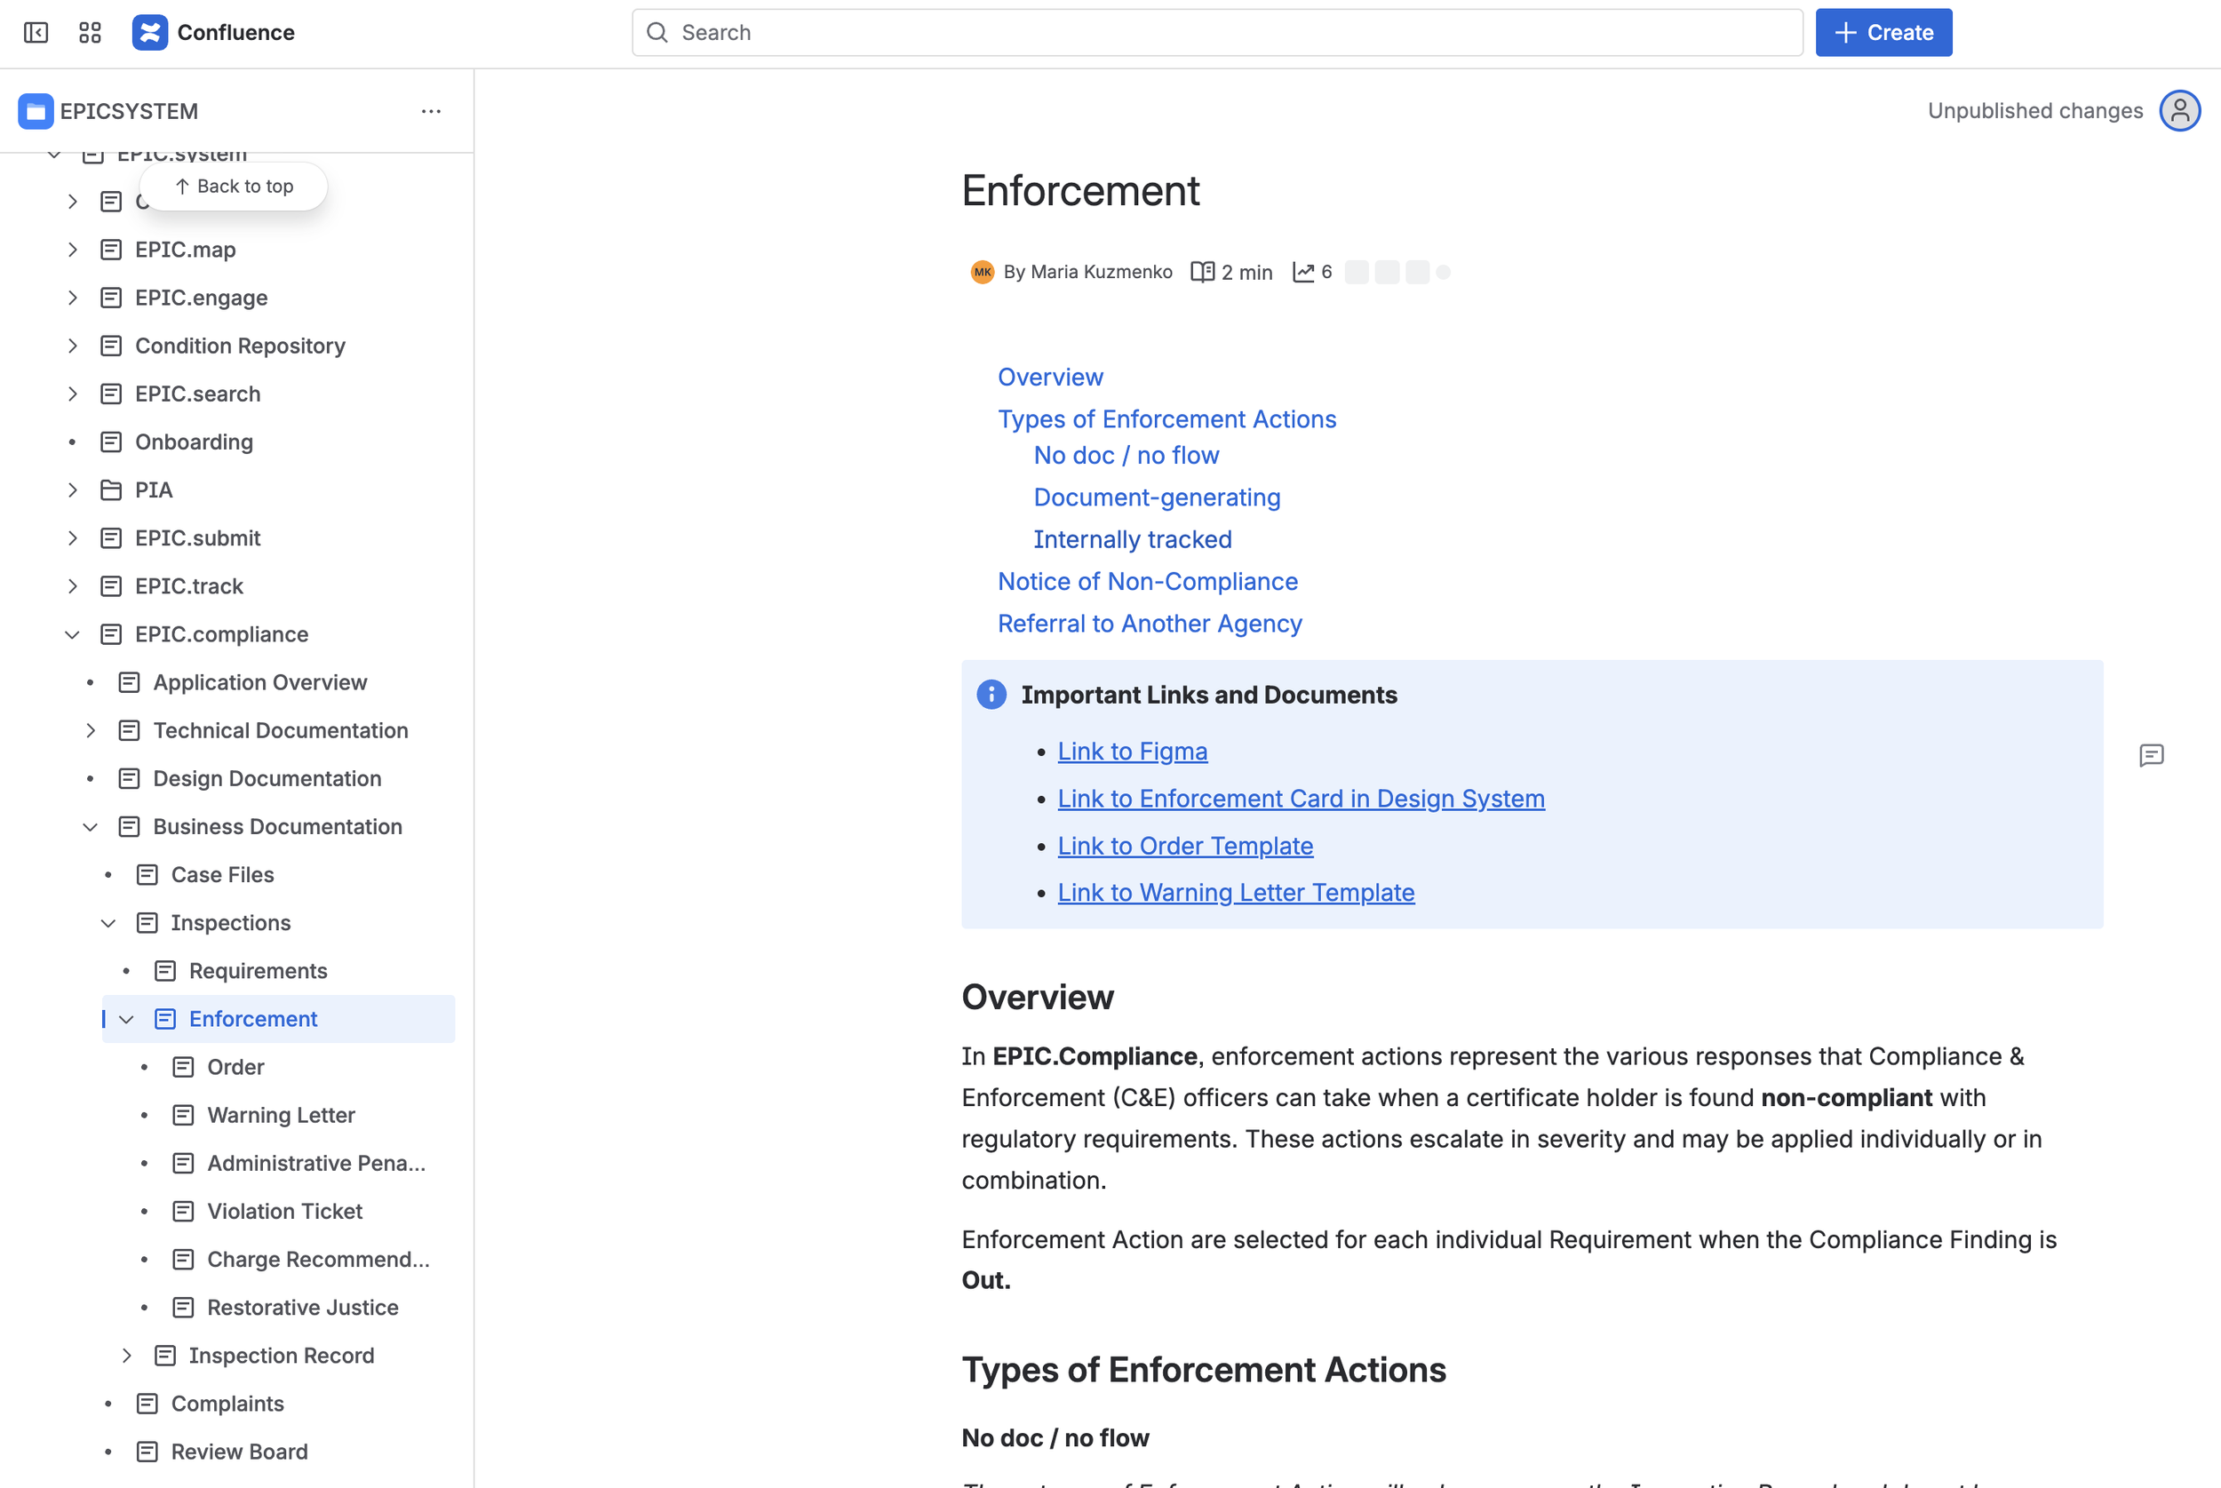Open inline comments icon beside info panel
The image size is (2221, 1488).
pos(2151,755)
